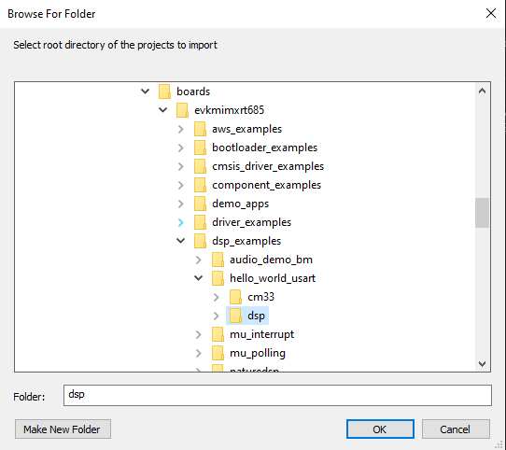Select the component_examples folder label

coord(267,185)
